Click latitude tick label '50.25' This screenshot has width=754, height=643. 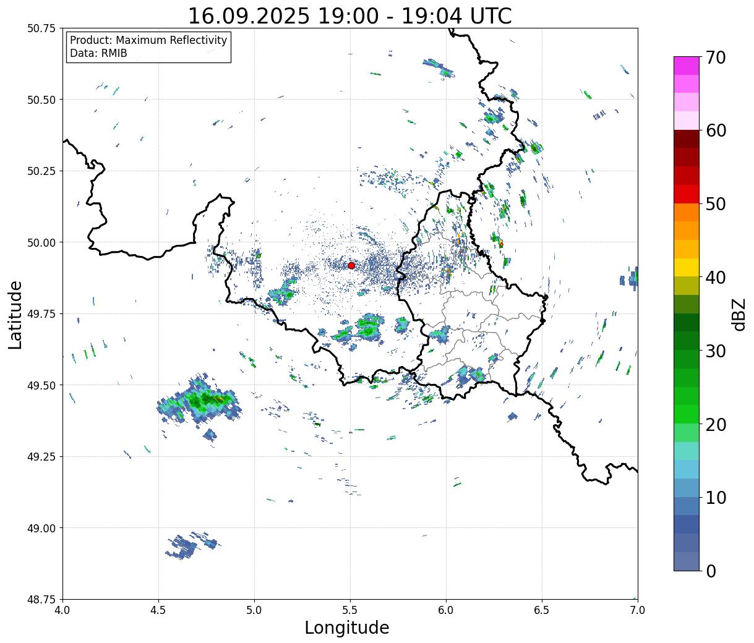(41, 171)
